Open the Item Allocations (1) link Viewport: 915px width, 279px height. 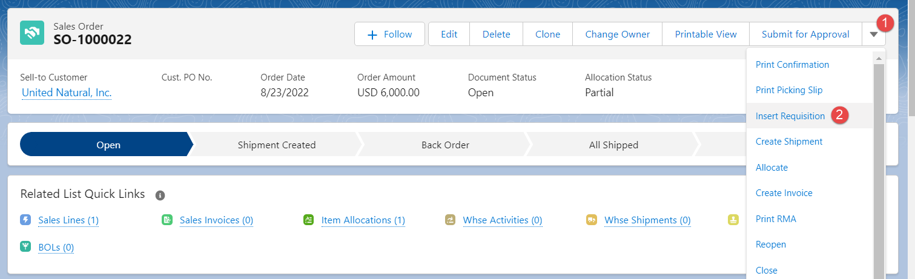click(363, 220)
